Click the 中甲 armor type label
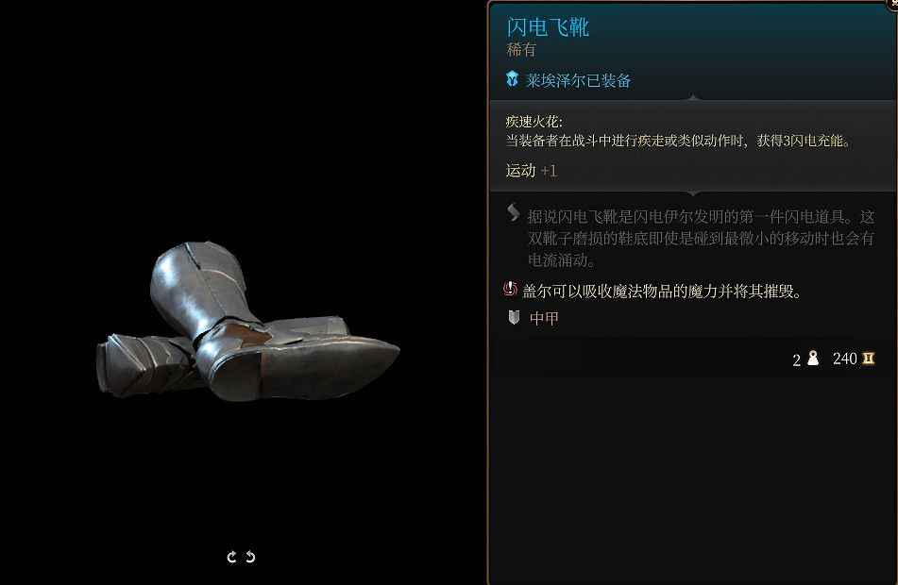Image resolution: width=898 pixels, height=585 pixels. coord(544,318)
